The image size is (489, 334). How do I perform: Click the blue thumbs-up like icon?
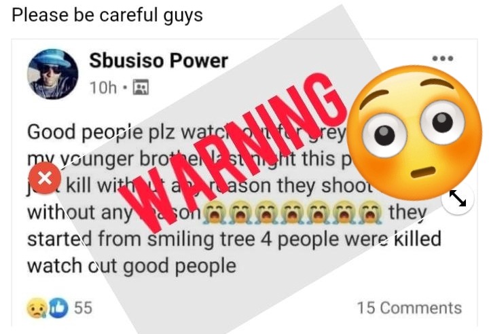coord(58,308)
